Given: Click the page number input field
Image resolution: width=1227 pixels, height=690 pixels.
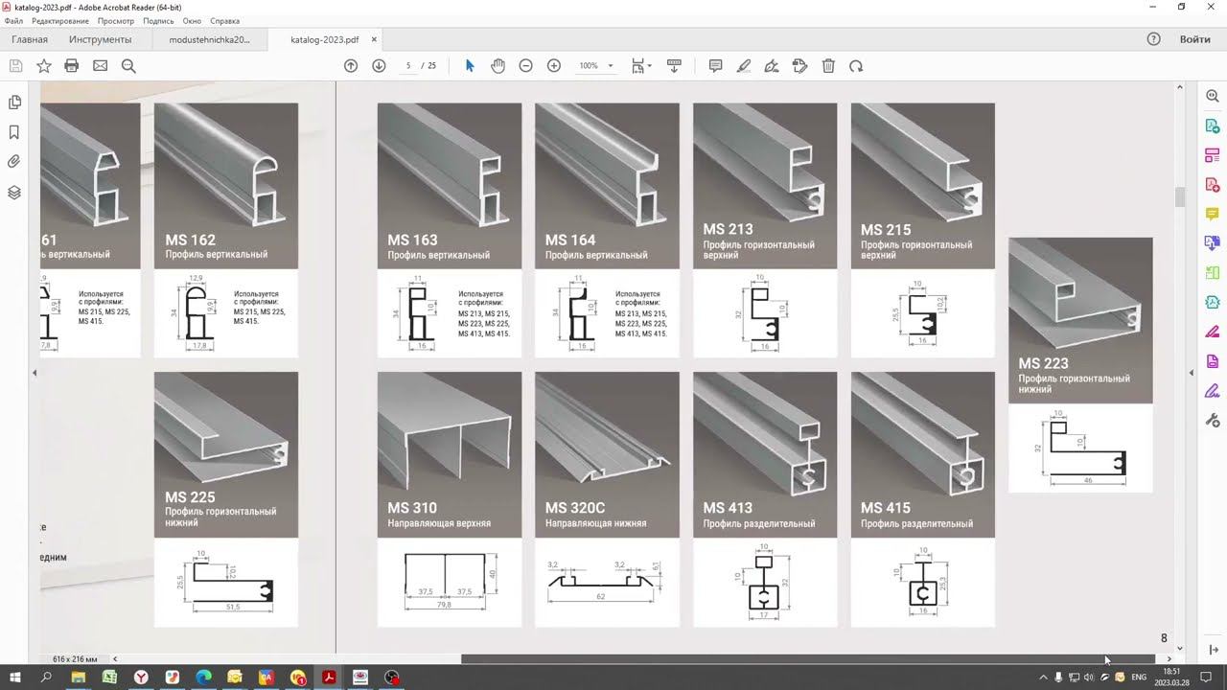Looking at the screenshot, I should [x=408, y=66].
